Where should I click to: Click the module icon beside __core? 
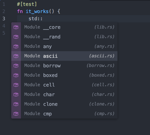[16, 27]
